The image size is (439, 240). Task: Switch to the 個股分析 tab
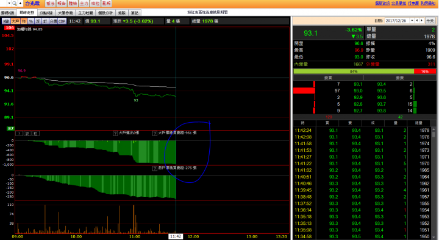click(x=105, y=13)
